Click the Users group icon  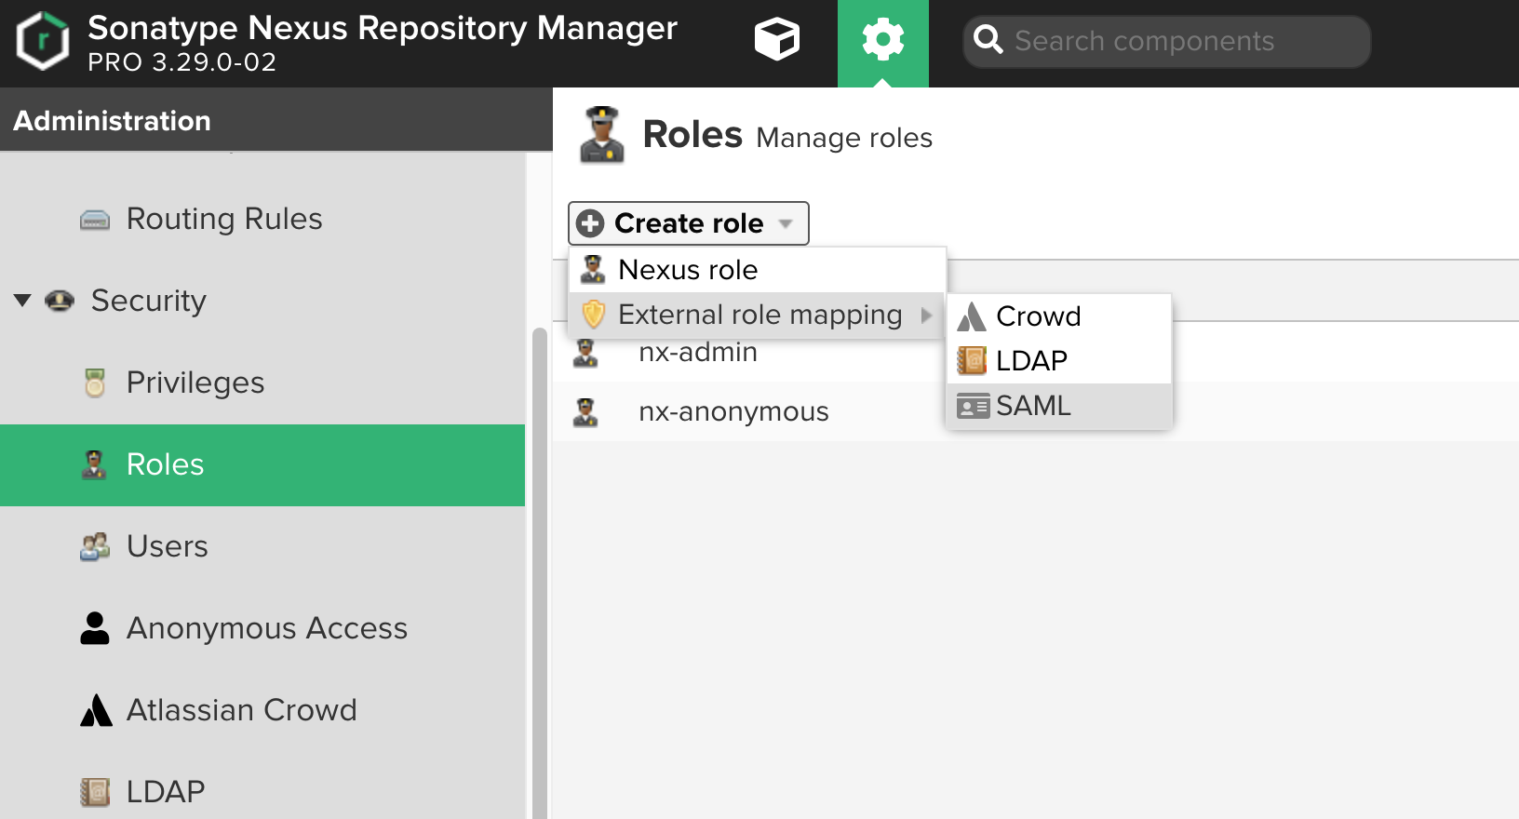point(95,546)
